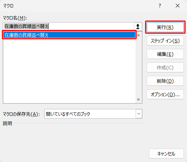The image size is (187, 162).
Task: Click the macro list scroll down arrow
Action: tap(138, 100)
